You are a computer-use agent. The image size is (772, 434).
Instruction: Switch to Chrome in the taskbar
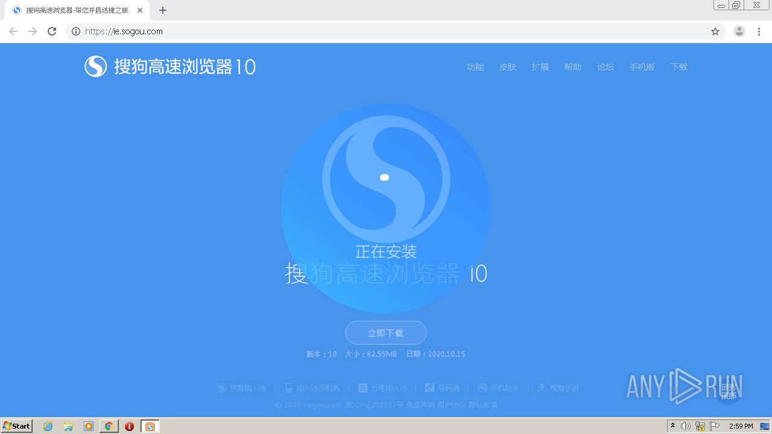[109, 426]
